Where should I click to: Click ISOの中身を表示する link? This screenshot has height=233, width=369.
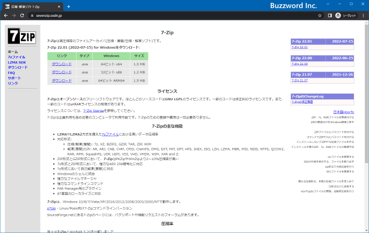[x=329, y=162]
